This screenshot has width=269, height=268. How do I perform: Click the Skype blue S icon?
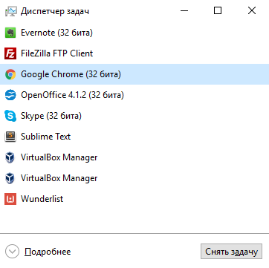tap(10, 116)
